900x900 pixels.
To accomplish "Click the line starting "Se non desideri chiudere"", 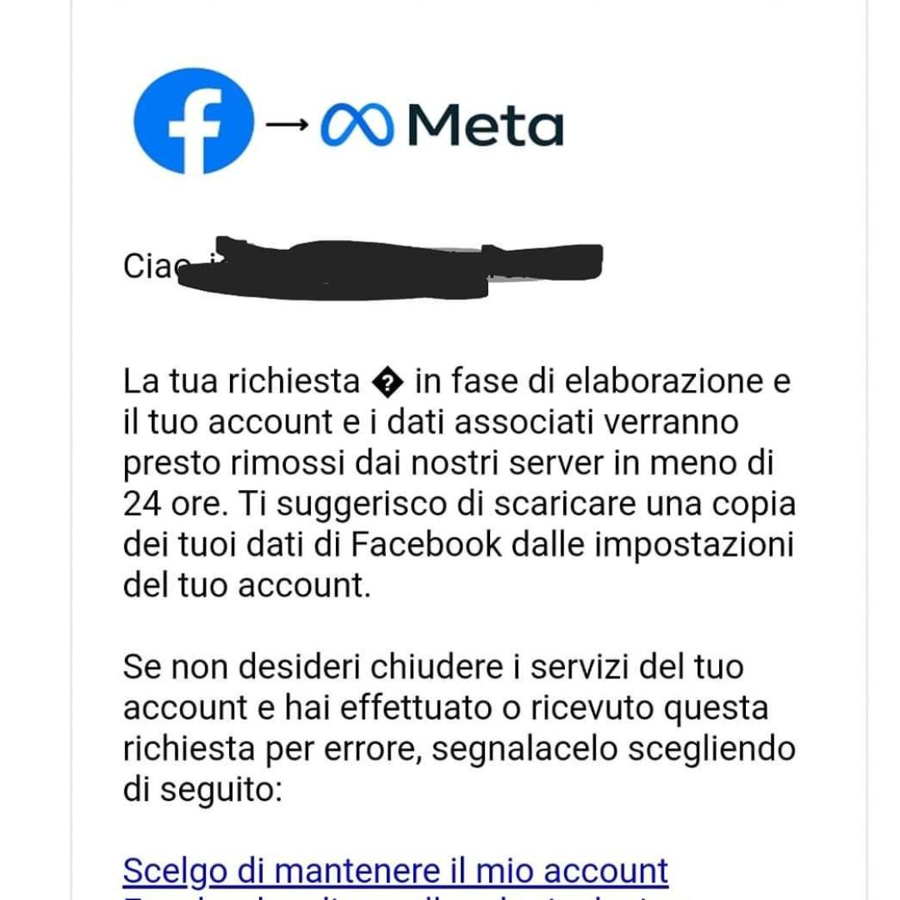I will click(x=432, y=667).
